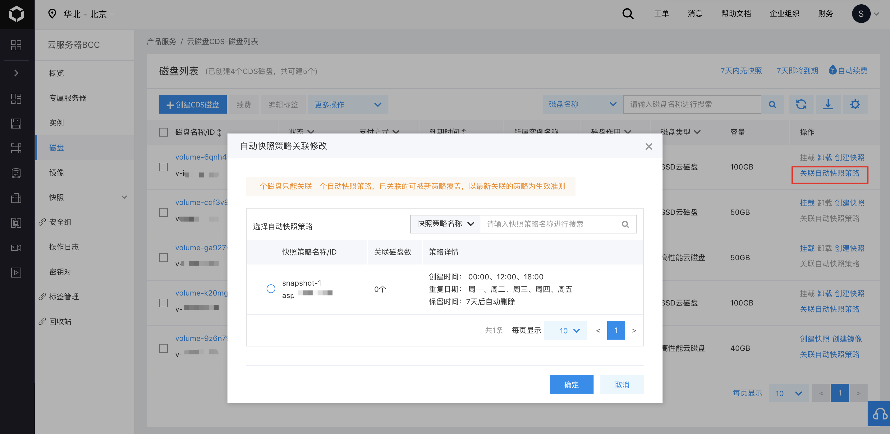Change disk list page size dropdown
The height and width of the screenshot is (434, 890).
(x=788, y=393)
